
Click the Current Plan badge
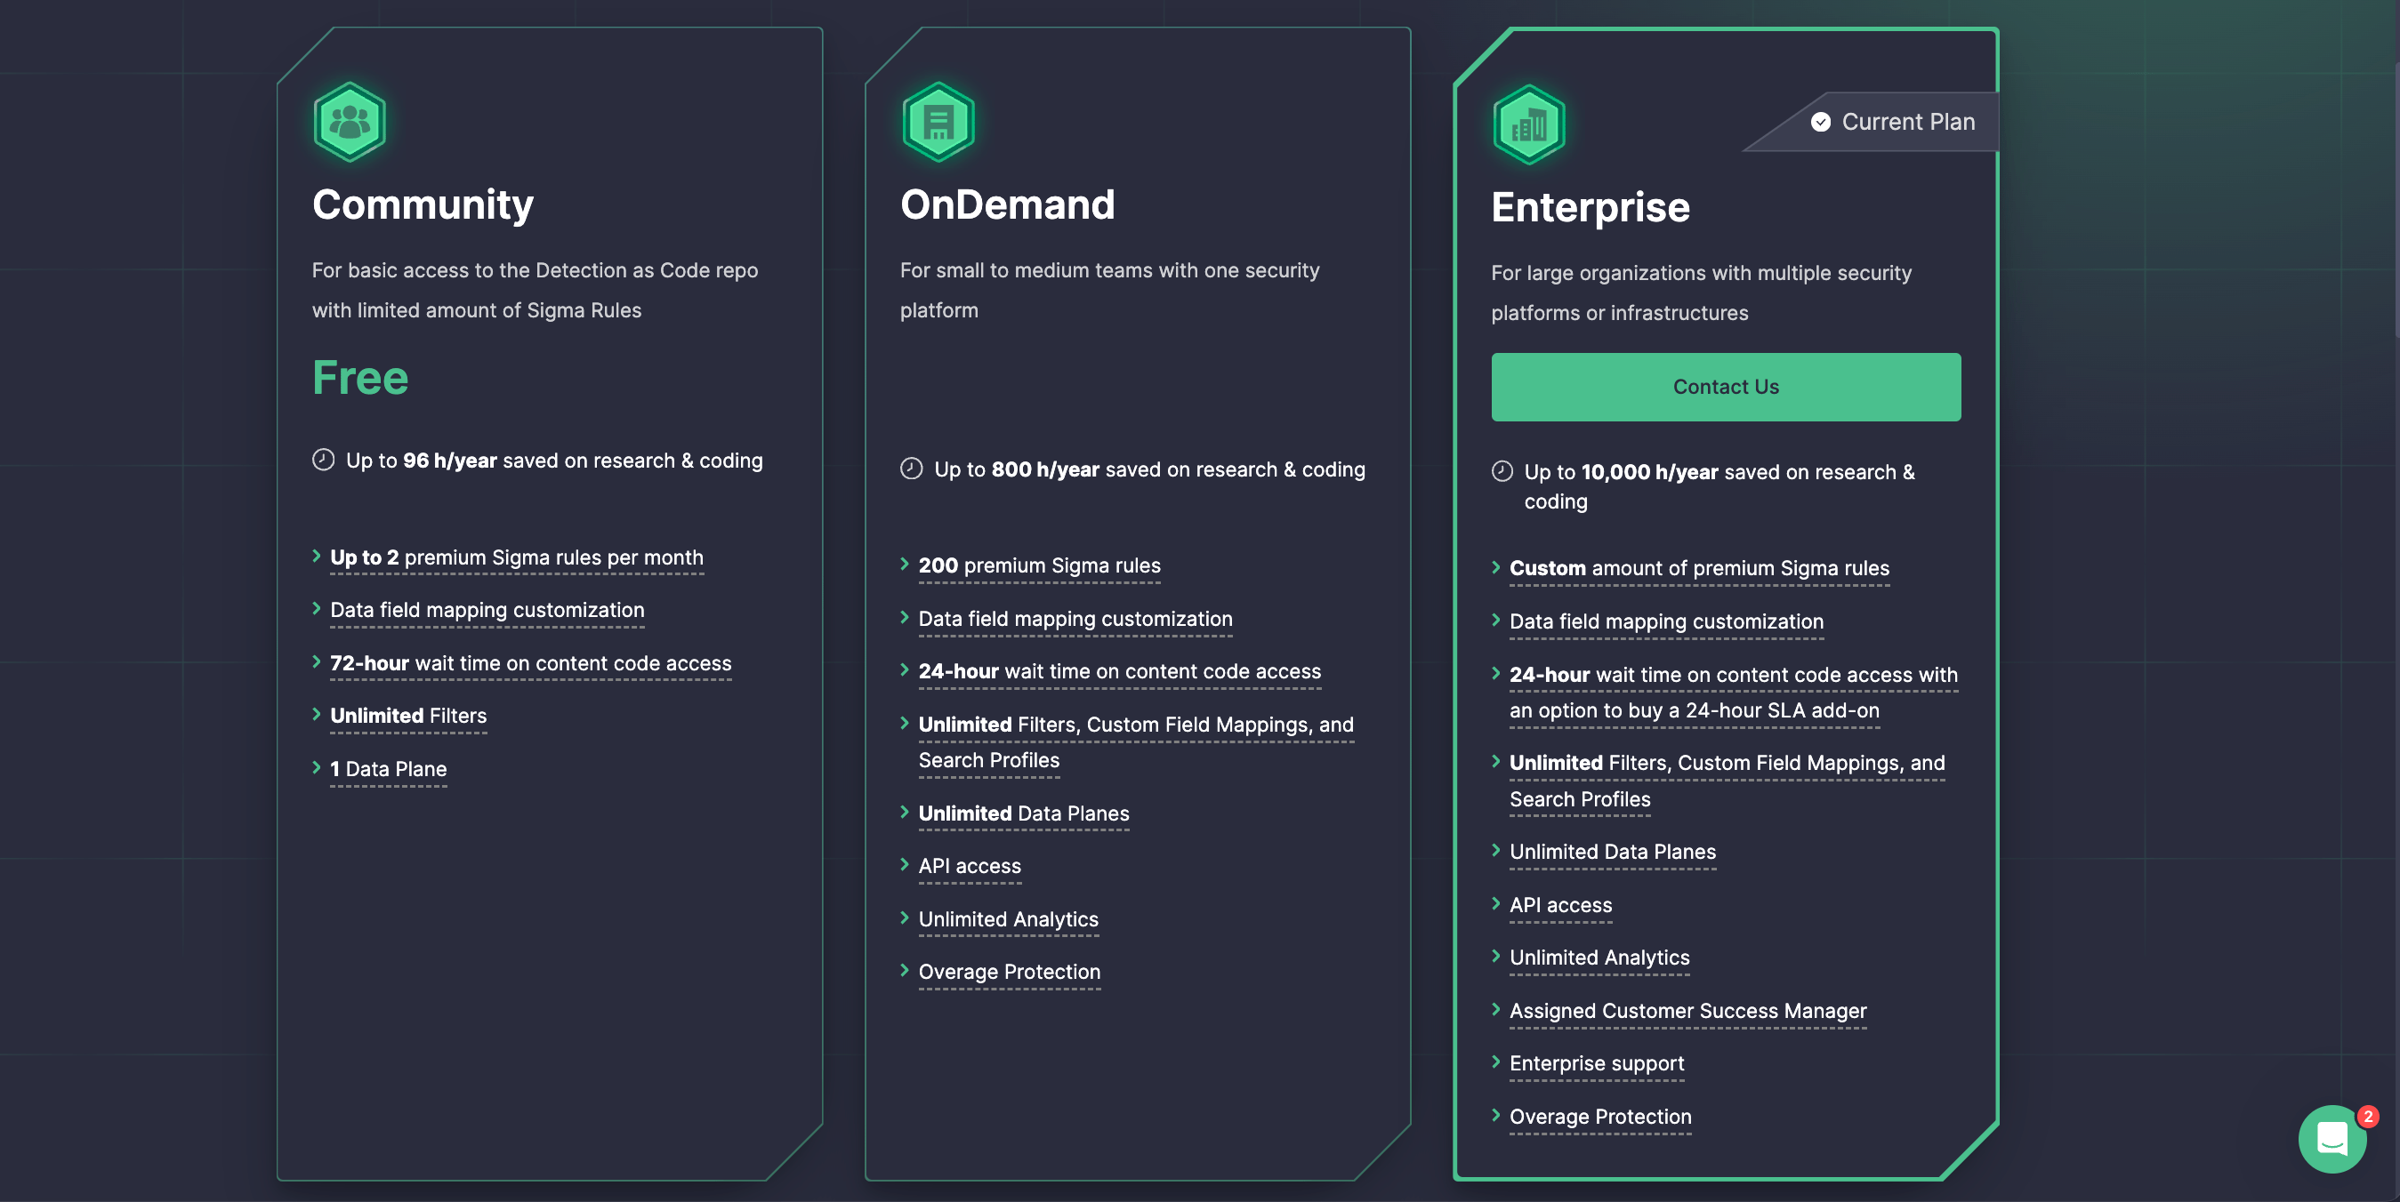[x=1891, y=122]
